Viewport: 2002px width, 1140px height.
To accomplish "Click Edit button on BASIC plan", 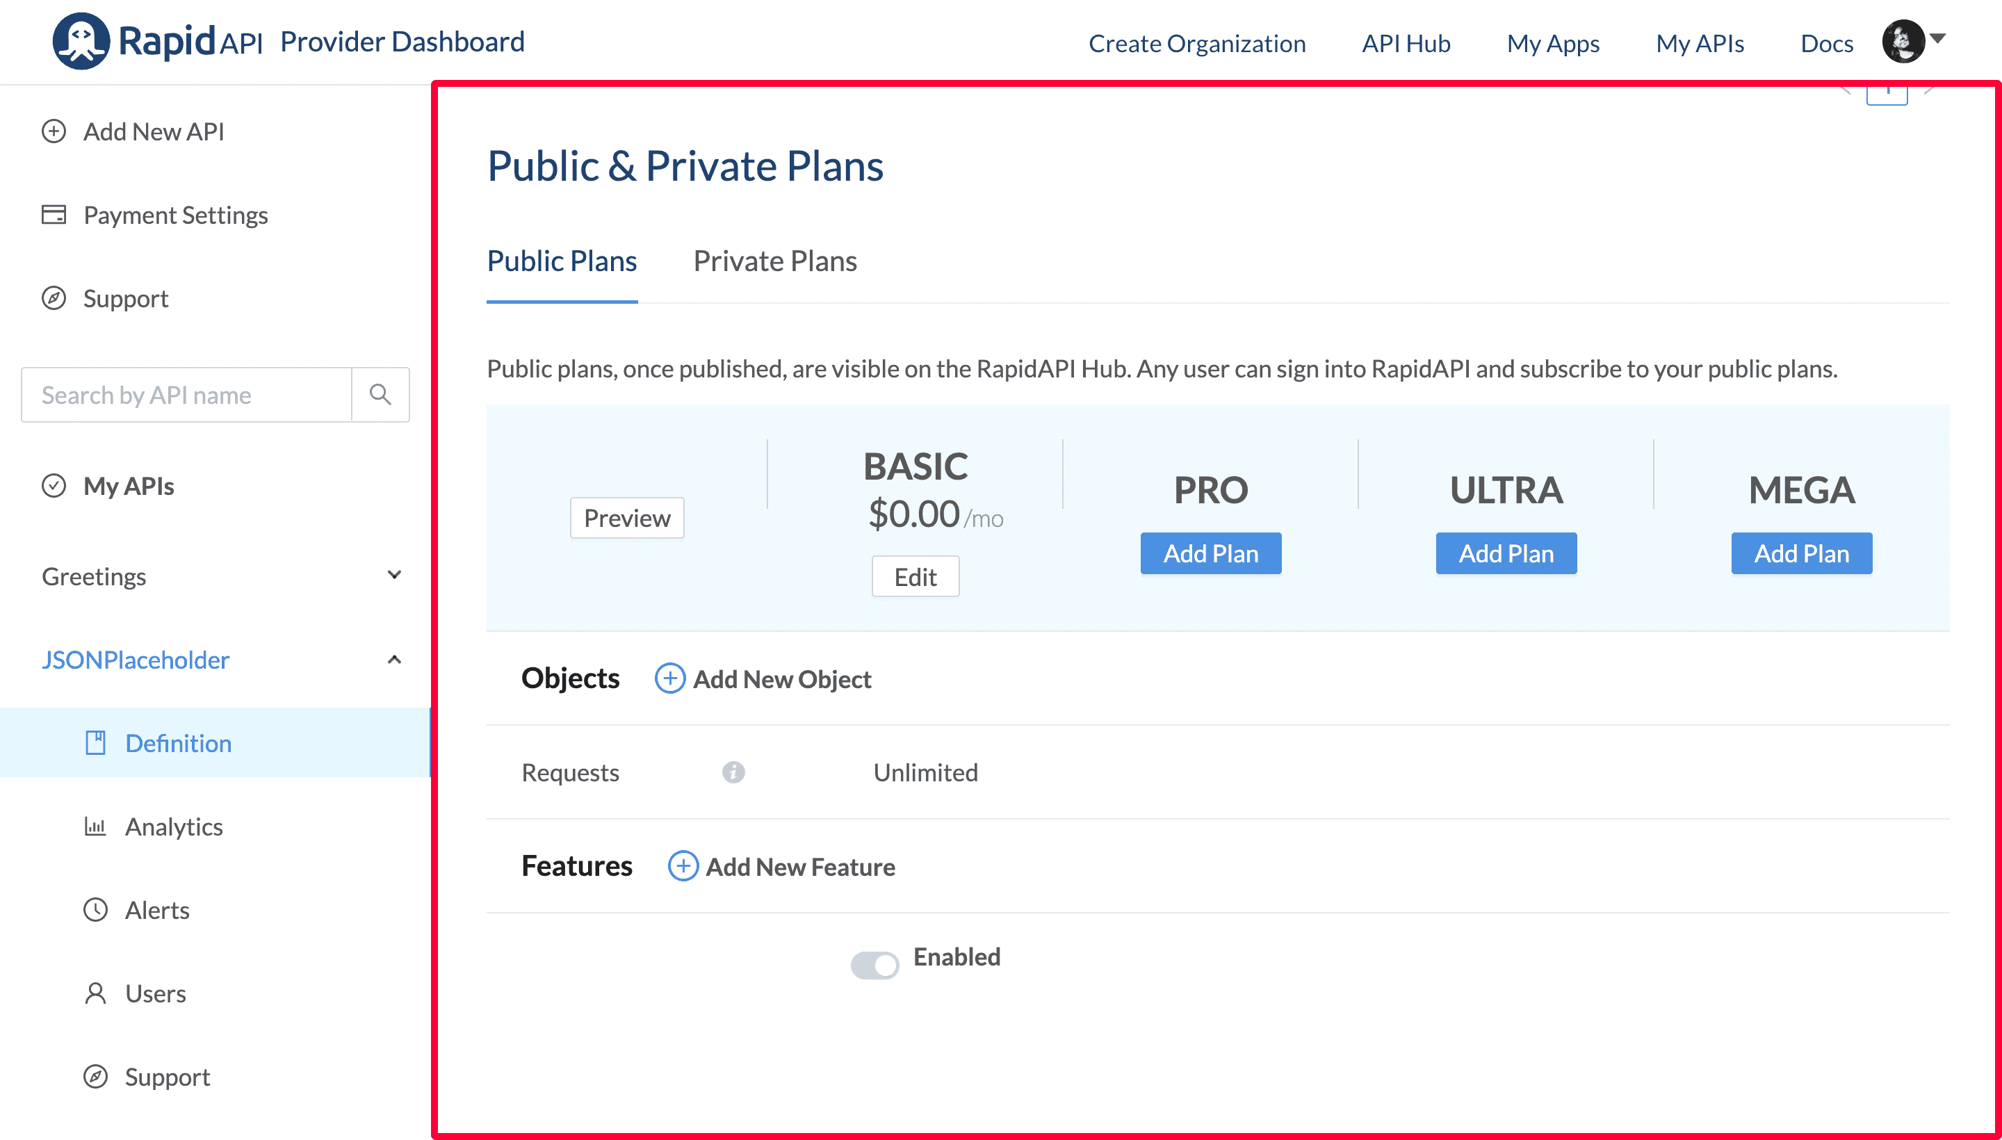I will 914,576.
